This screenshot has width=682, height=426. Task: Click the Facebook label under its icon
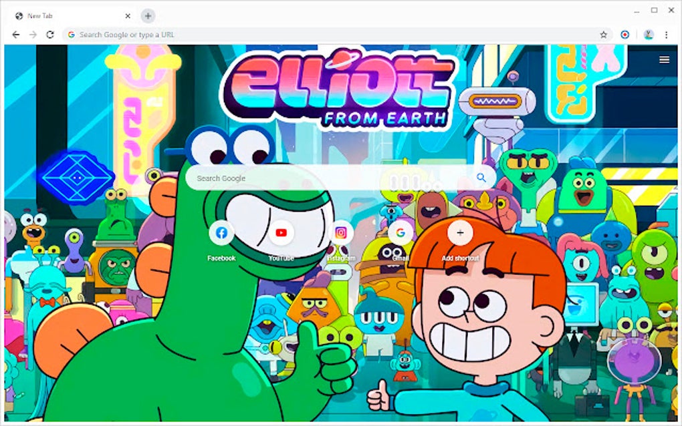coord(221,256)
